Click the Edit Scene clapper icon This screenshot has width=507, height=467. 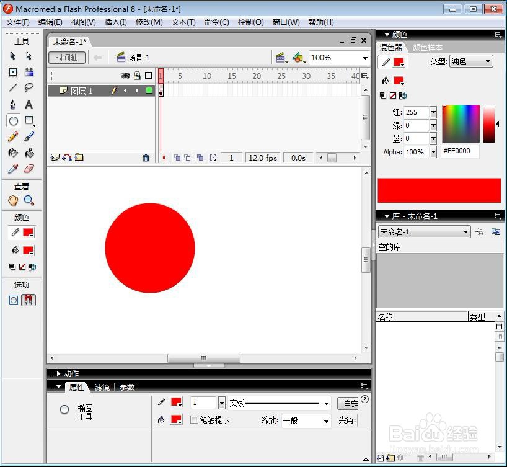click(x=281, y=58)
